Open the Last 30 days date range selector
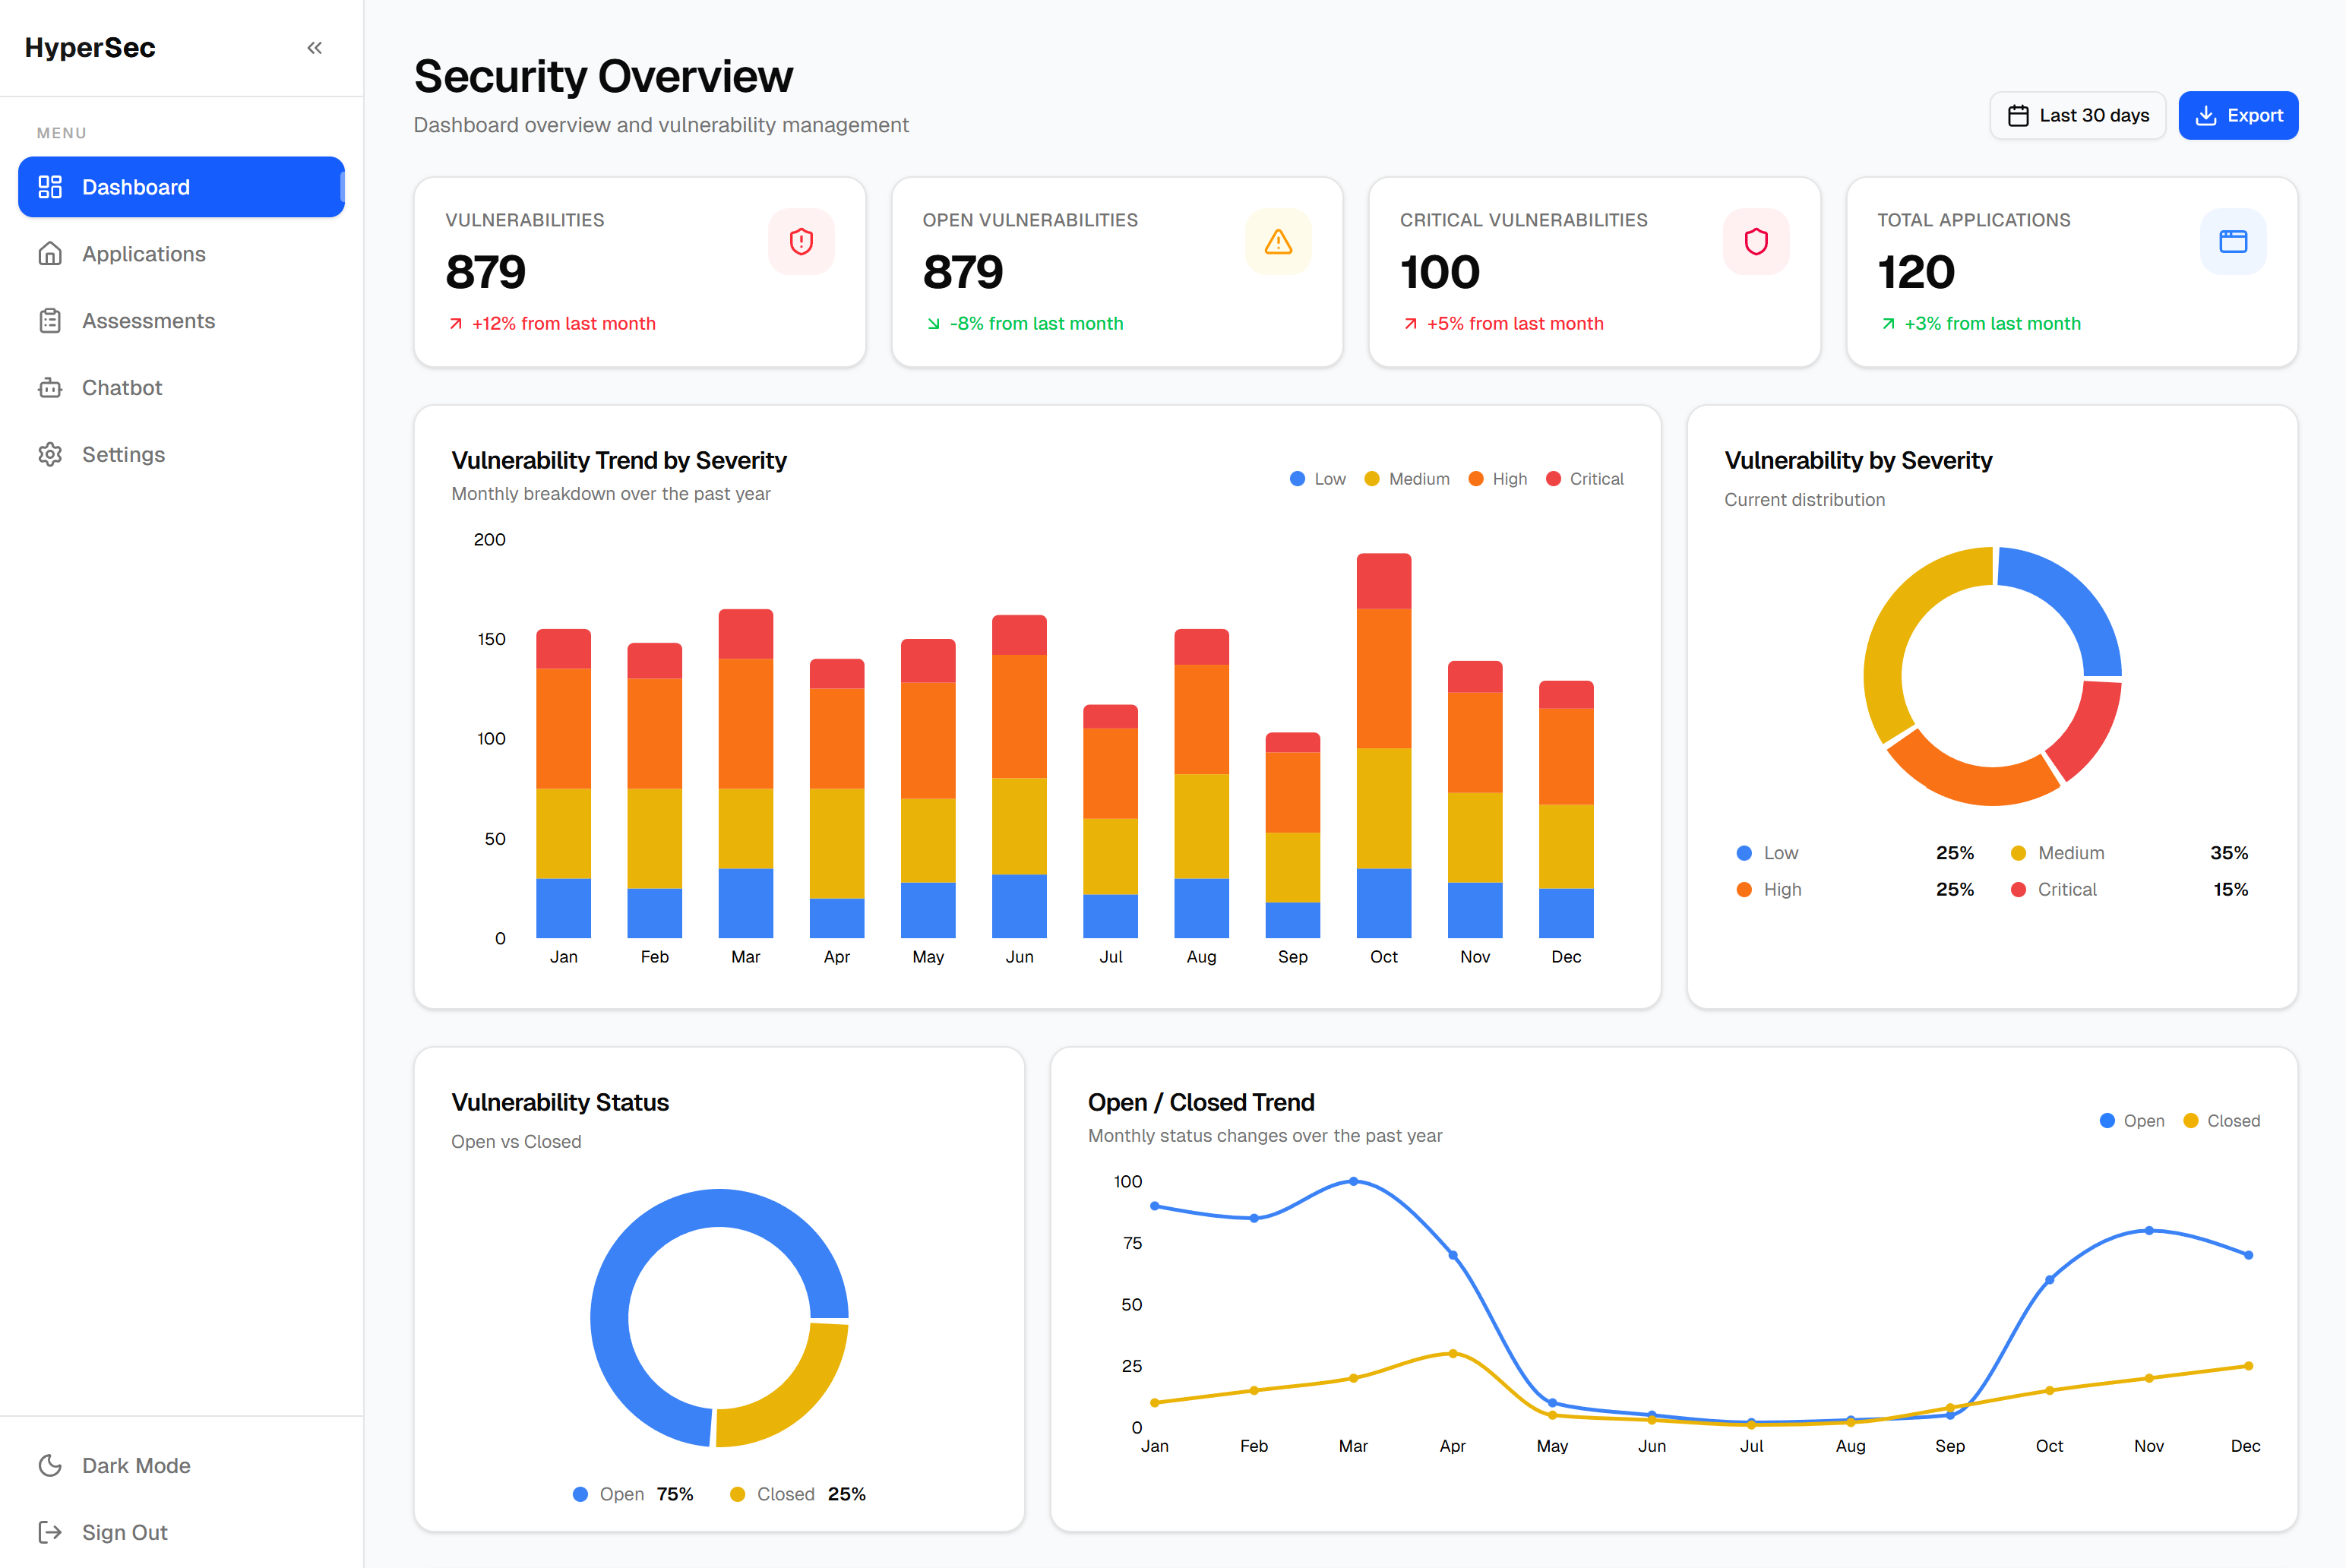This screenshot has width=2346, height=1568. click(x=2077, y=115)
